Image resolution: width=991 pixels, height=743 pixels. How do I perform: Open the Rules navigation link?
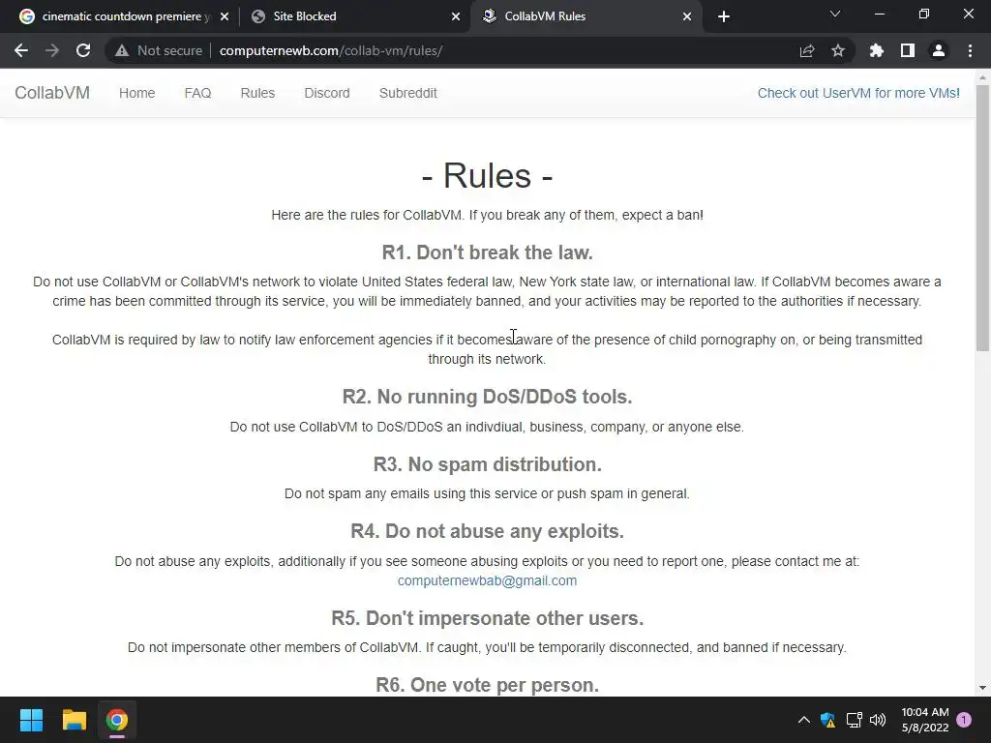point(257,93)
